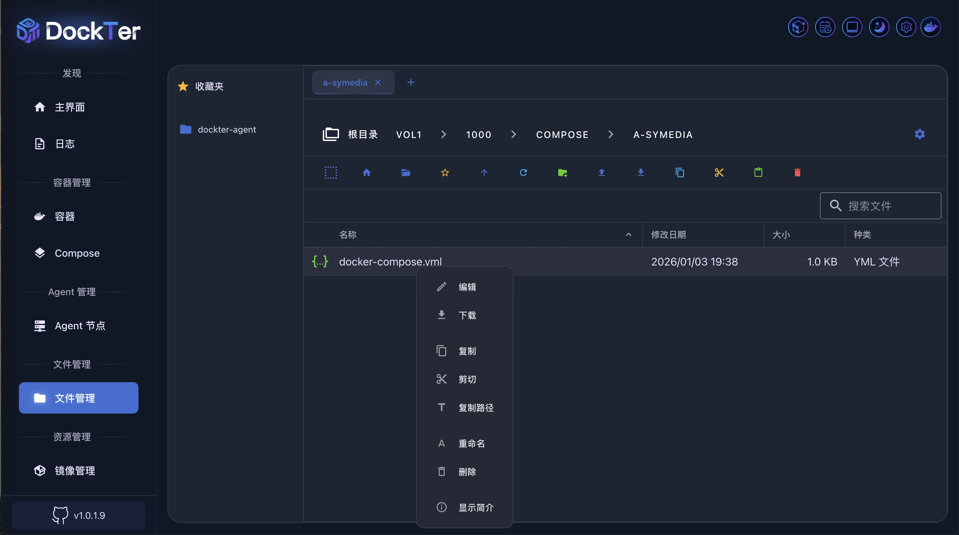Click the star favorite toolbar icon
959x535 pixels.
445,172
